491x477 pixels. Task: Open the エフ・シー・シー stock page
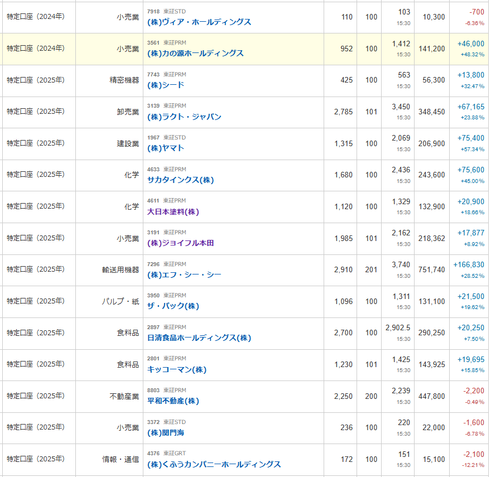[x=184, y=274]
